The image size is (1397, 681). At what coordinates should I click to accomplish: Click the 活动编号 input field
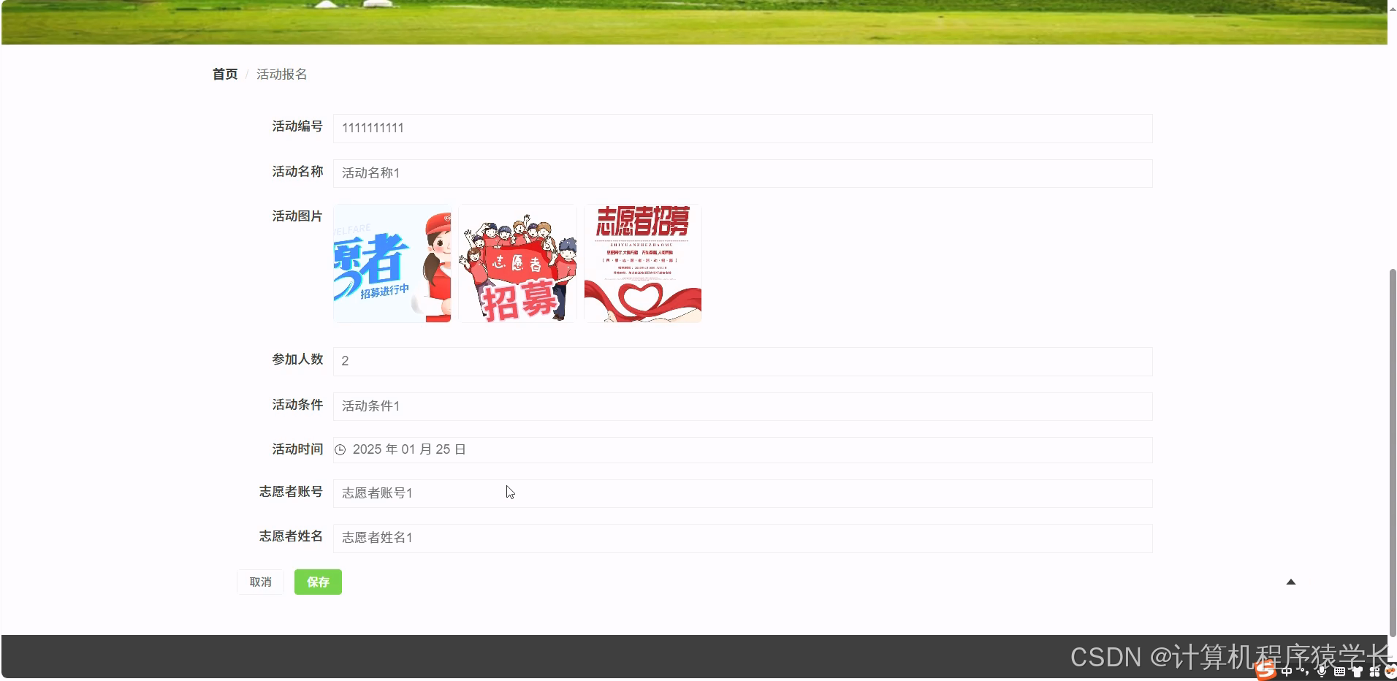[x=742, y=128]
